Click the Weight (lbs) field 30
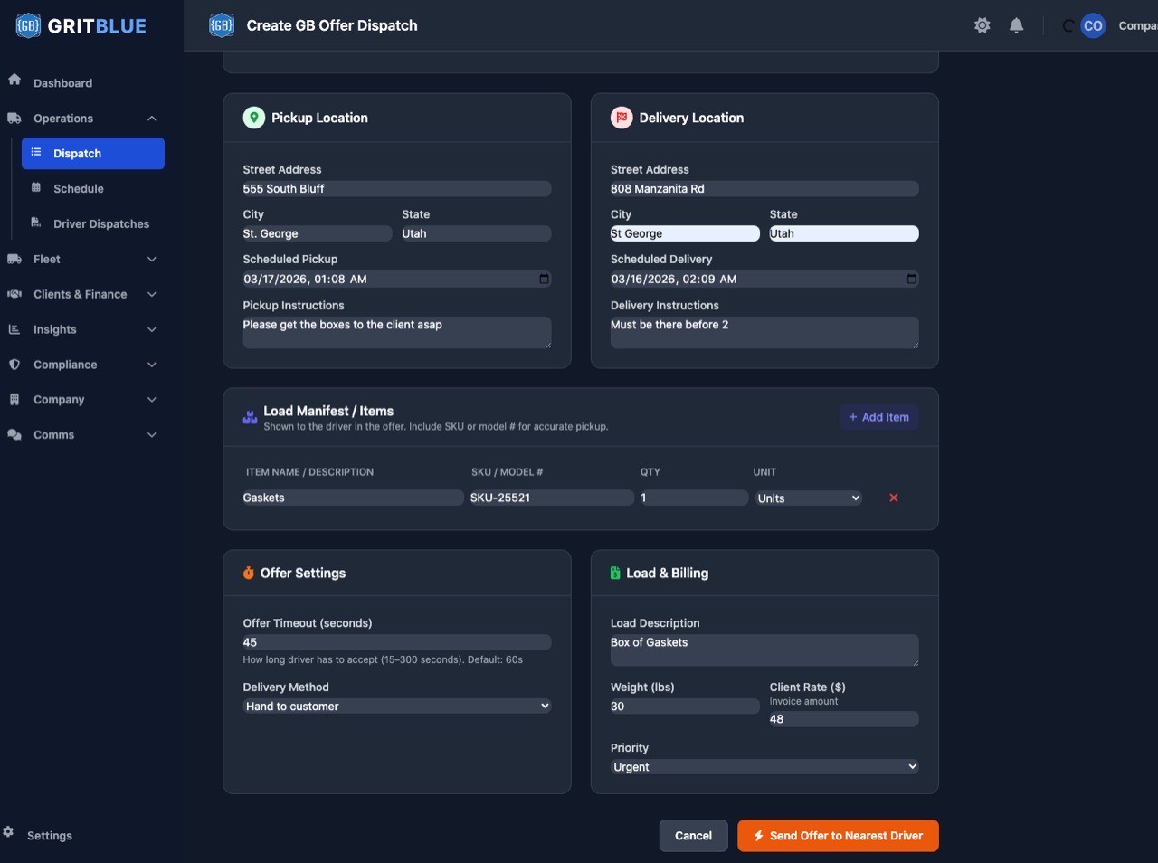Image resolution: width=1158 pixels, height=863 pixels. pyautogui.click(x=685, y=707)
